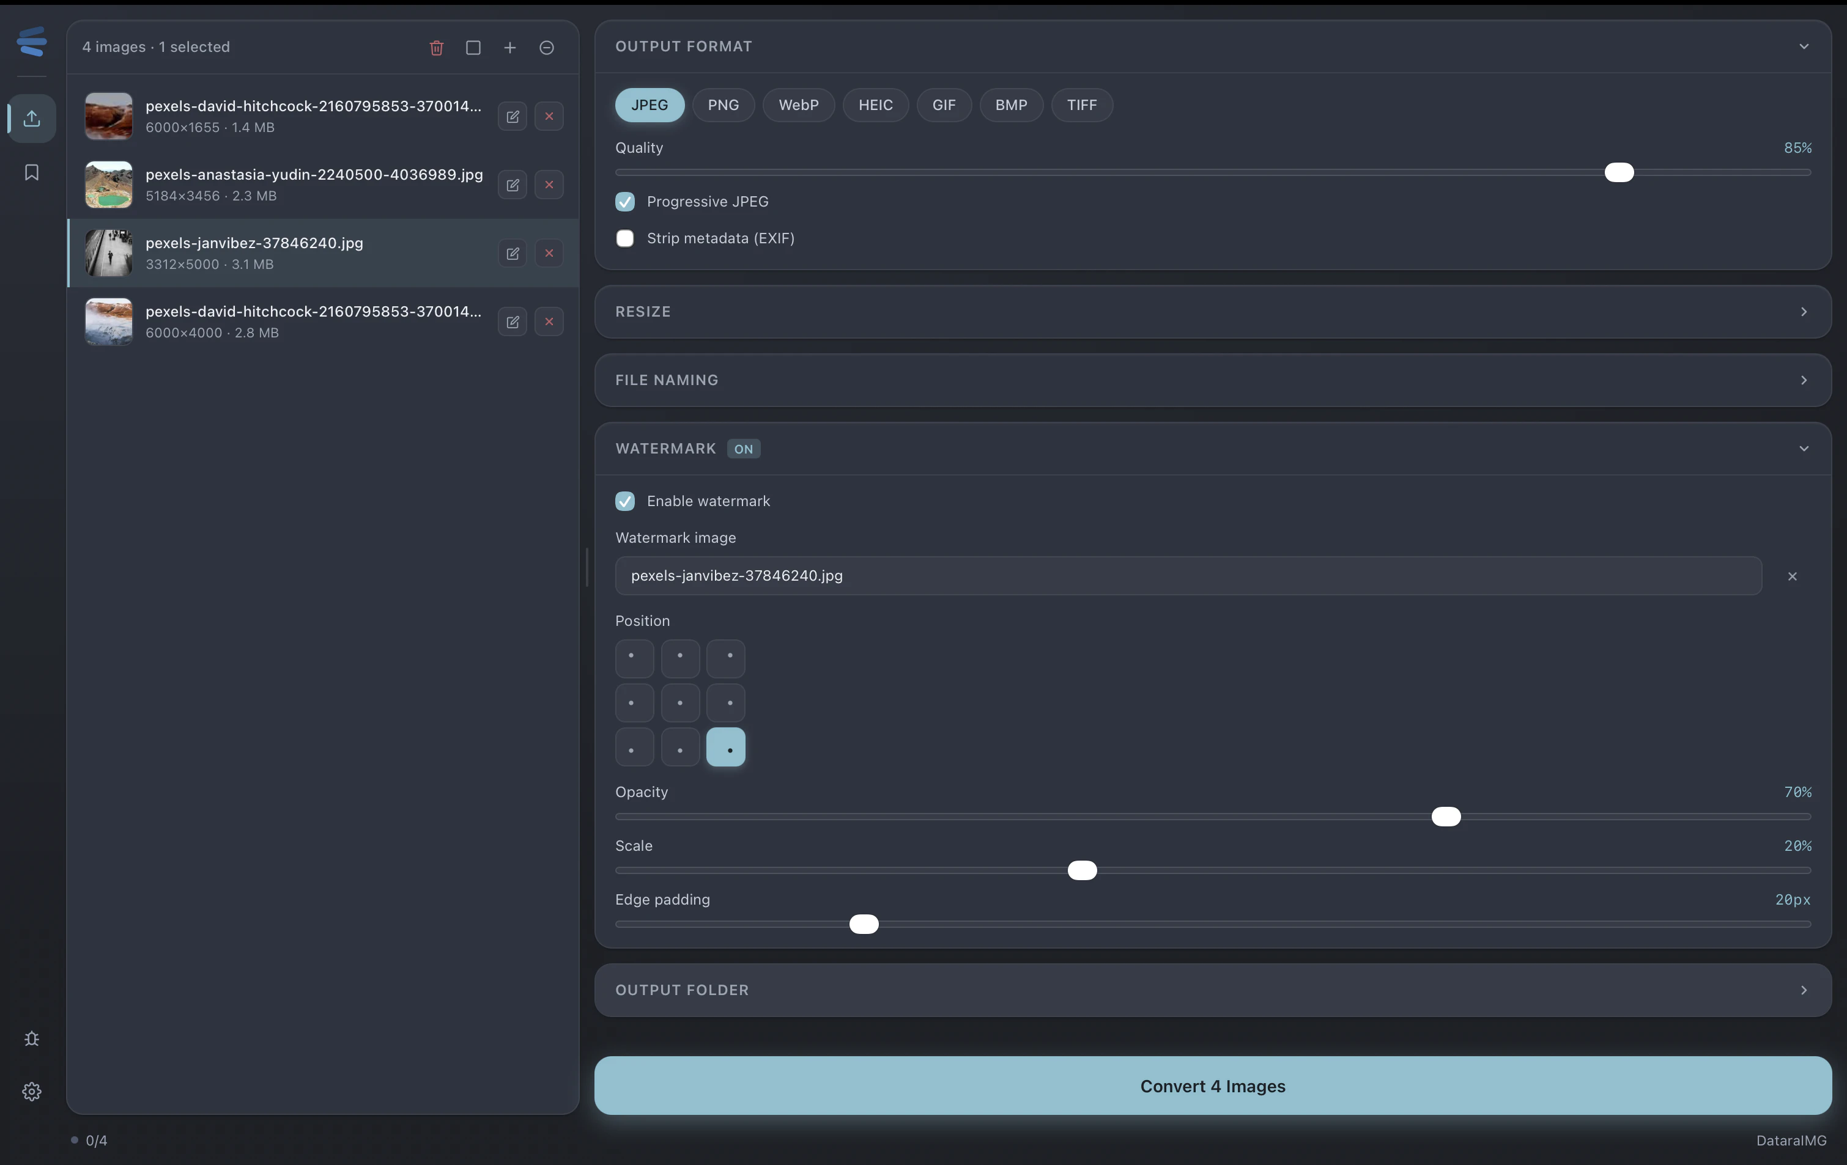Select PNG output format
Screen dimensions: 1847x1165
(724, 105)
